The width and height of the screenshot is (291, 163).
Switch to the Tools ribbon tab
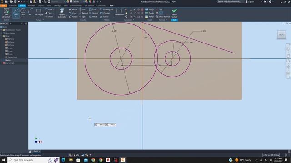[49, 6]
